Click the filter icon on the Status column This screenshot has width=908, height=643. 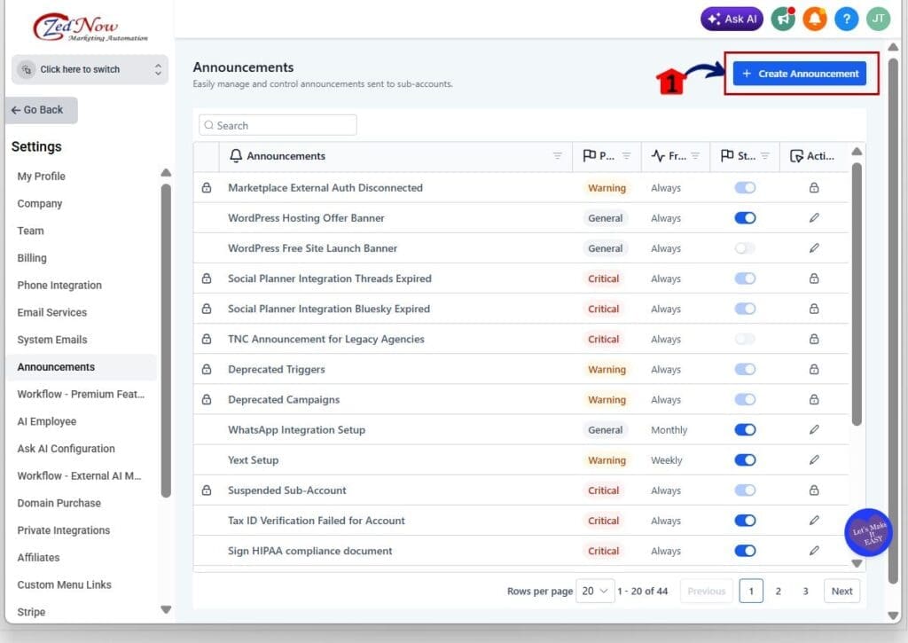[766, 155]
